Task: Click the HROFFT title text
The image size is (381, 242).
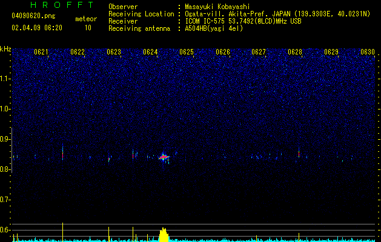Action: [x=62, y=5]
